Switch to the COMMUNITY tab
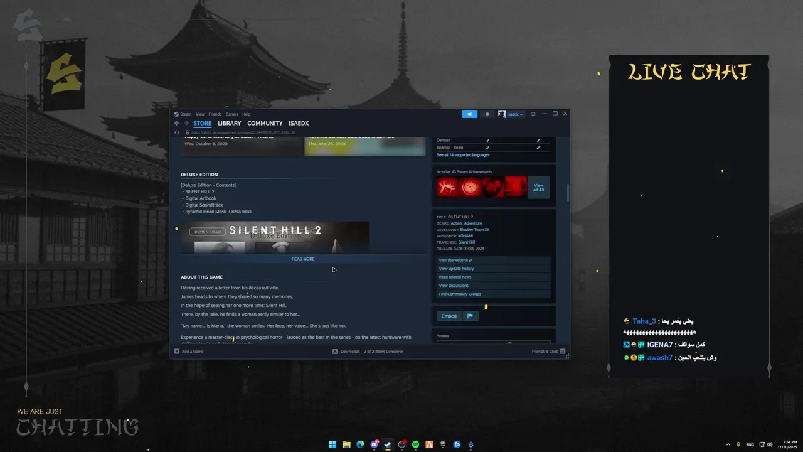803x452 pixels. [x=265, y=123]
